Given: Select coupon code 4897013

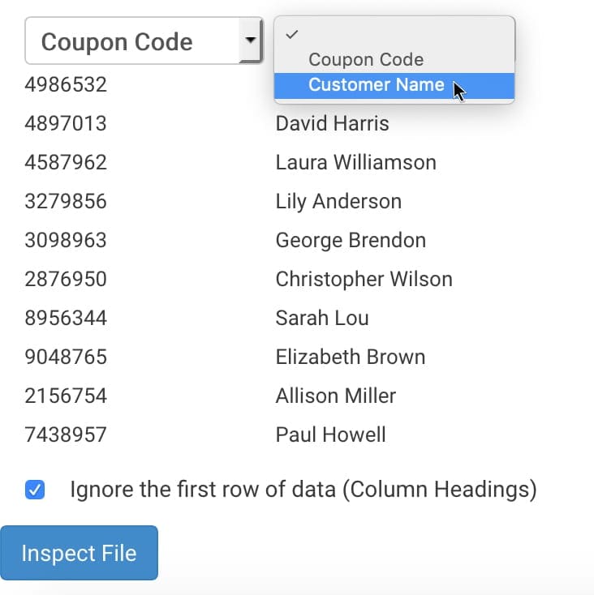Looking at the screenshot, I should [x=66, y=123].
